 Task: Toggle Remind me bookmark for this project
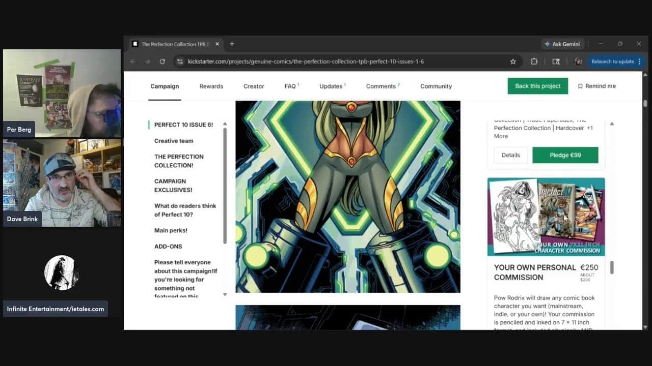point(596,86)
